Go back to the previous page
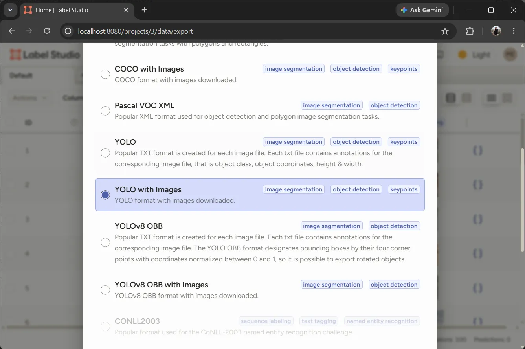The image size is (525, 349). (x=12, y=31)
